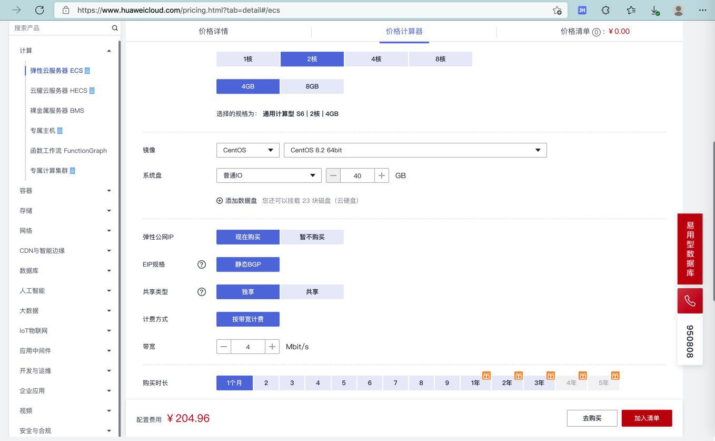Select 1年 purchase duration

click(475, 383)
